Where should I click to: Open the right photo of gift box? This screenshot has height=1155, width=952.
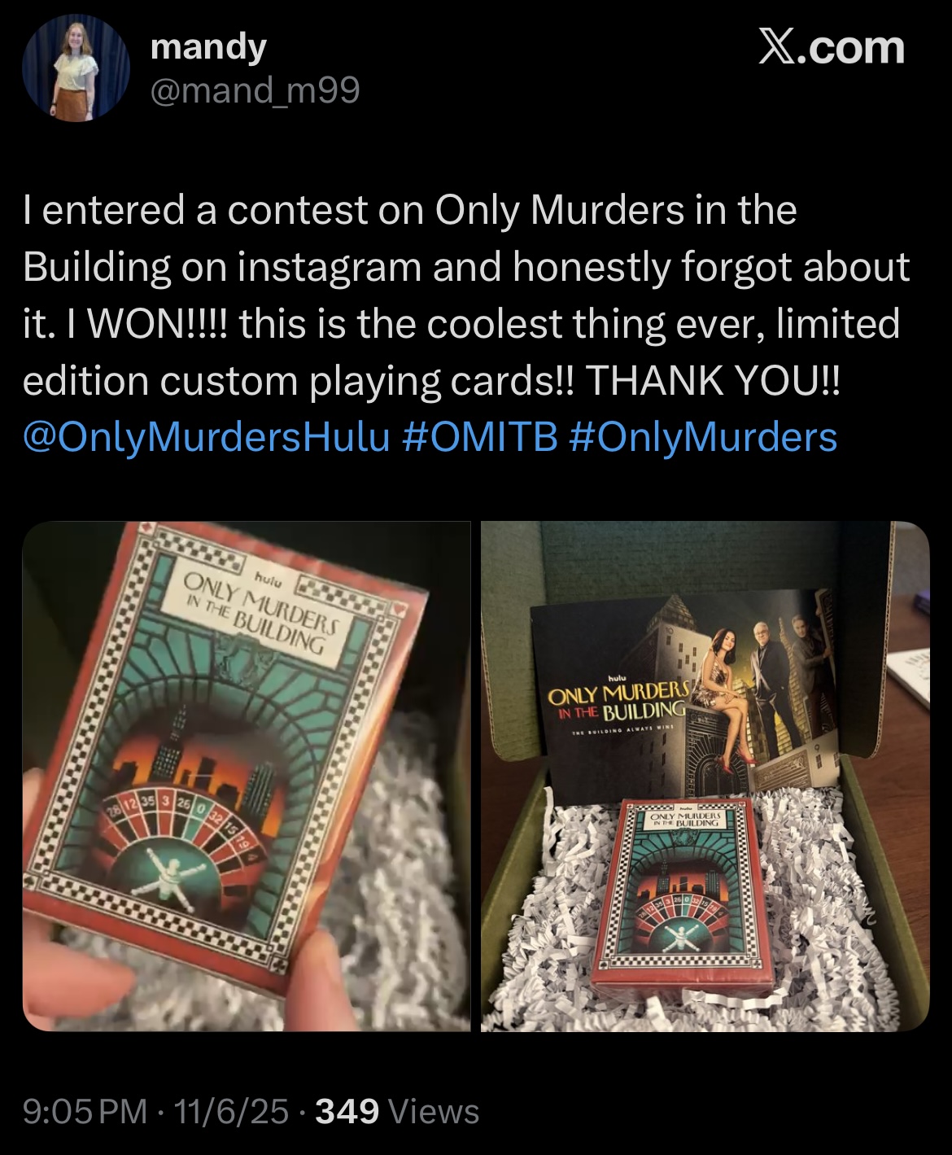tap(705, 777)
